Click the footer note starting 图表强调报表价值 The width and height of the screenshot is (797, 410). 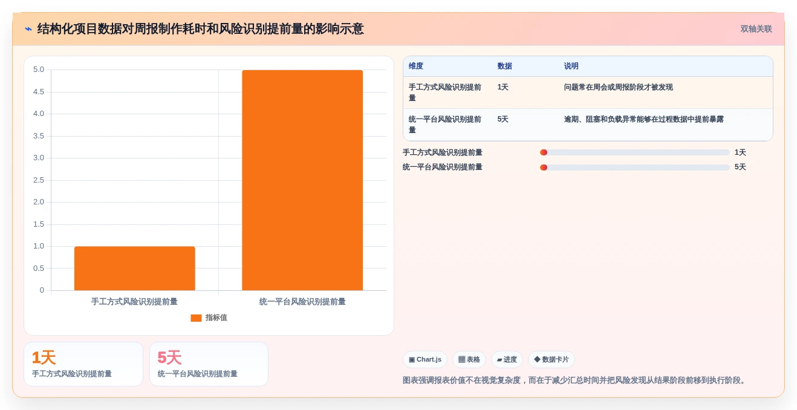(x=576, y=380)
